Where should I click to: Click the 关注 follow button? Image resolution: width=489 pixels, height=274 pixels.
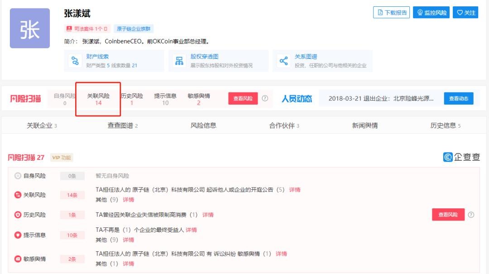pos(465,13)
